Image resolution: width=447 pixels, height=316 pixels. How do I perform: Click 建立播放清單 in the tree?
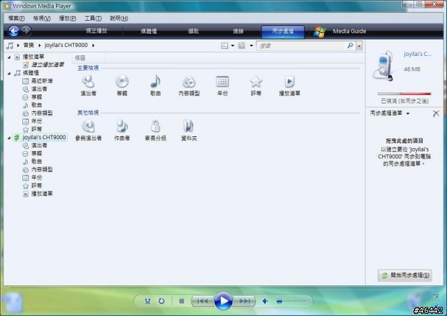click(x=47, y=65)
